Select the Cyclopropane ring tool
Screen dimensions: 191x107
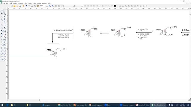(2, 48)
